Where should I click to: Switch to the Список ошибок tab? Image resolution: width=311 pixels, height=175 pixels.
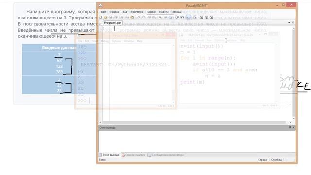[134, 155]
